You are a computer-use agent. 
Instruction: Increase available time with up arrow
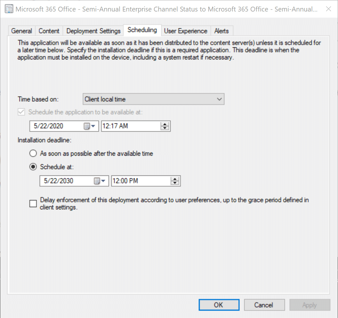click(165, 124)
